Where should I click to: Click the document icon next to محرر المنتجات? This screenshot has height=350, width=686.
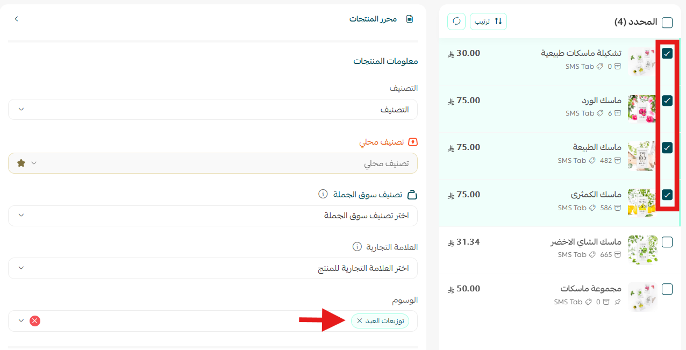point(409,18)
